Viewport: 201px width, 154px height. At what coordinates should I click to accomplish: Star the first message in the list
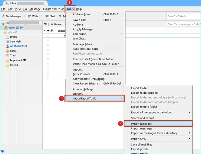tap(48, 36)
